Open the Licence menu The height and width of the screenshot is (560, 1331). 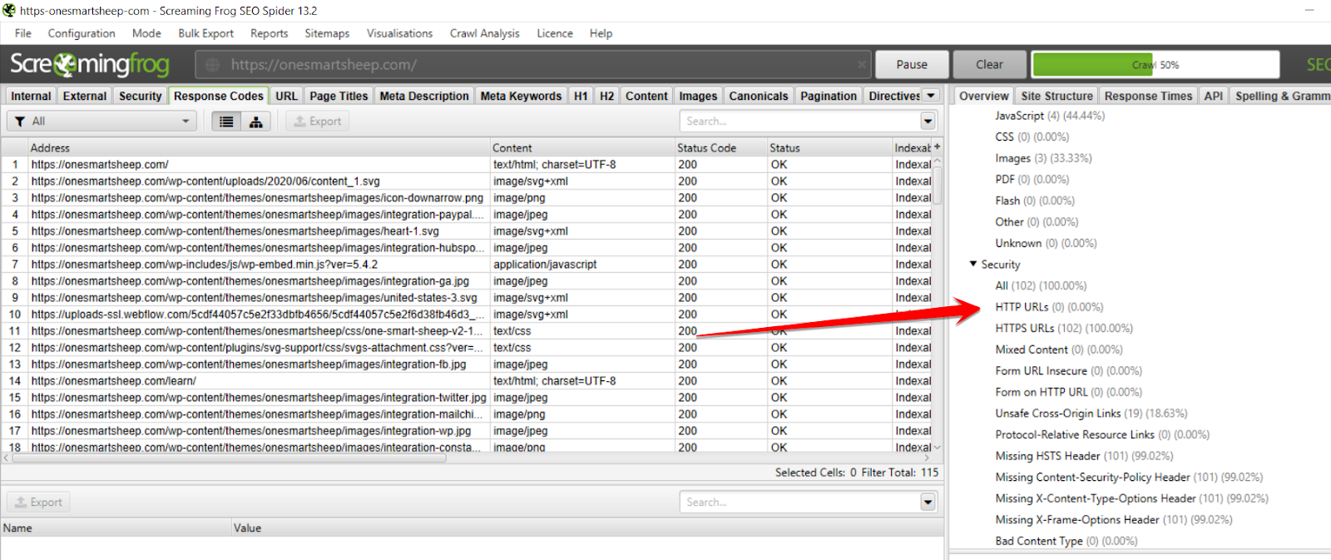(x=554, y=33)
